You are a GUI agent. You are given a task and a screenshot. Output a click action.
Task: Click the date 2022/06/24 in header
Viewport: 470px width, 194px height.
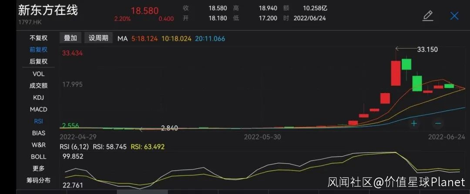tap(310, 18)
